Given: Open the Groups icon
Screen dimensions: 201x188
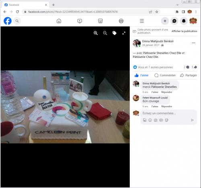Looking at the screenshot, I should 121,21.
